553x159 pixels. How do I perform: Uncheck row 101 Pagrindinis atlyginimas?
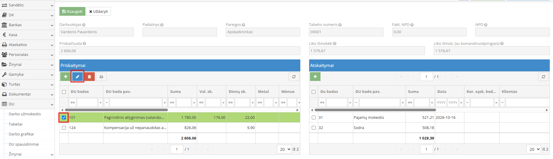(64, 118)
